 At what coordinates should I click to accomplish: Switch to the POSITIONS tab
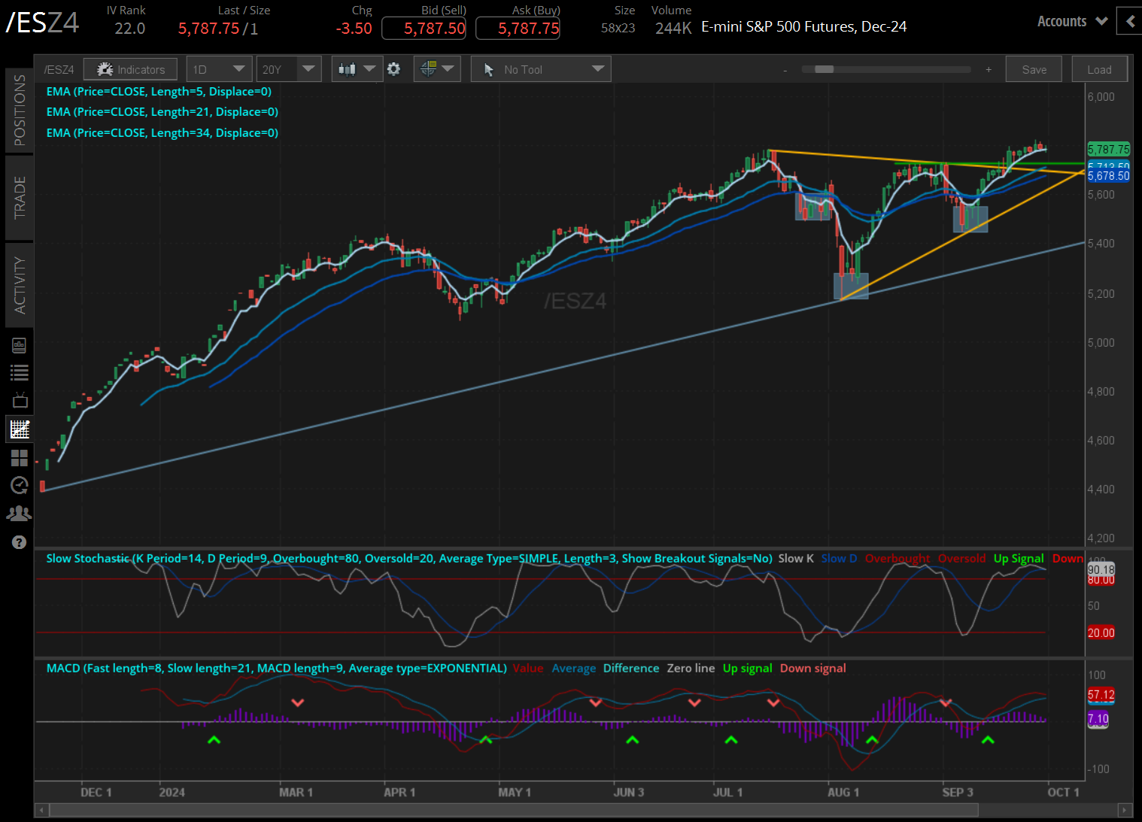(20, 110)
